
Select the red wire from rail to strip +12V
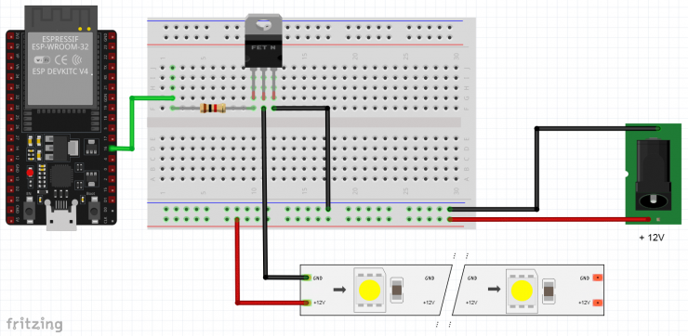click(x=237, y=261)
